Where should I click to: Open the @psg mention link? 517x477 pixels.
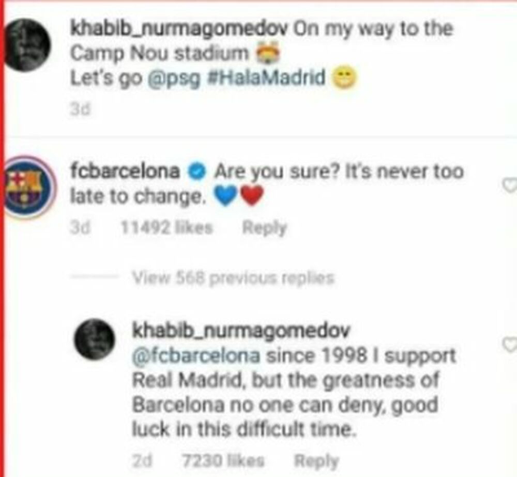pyautogui.click(x=174, y=79)
